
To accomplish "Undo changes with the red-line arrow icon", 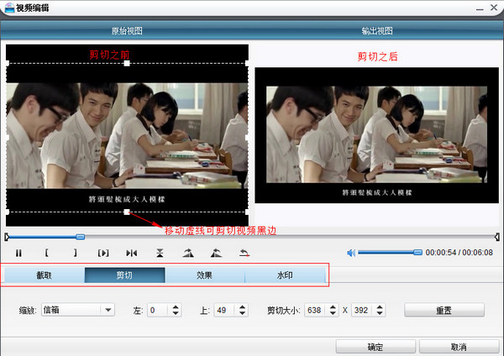I will pyautogui.click(x=244, y=254).
